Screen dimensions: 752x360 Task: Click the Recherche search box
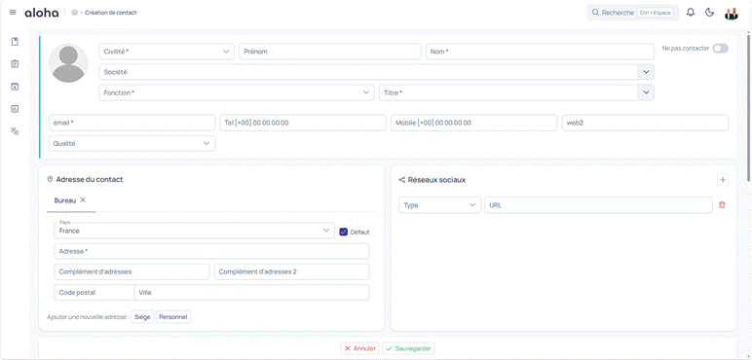(x=632, y=13)
